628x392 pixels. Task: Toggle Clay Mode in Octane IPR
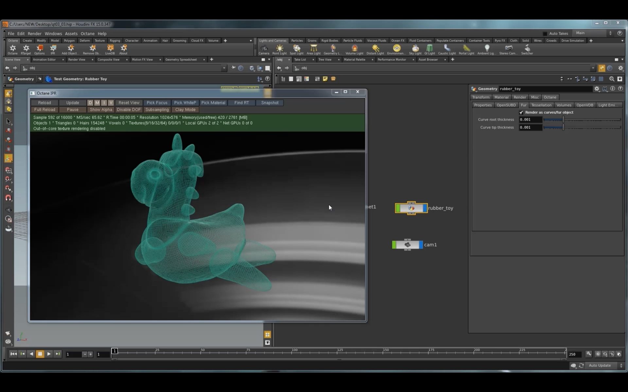click(185, 110)
